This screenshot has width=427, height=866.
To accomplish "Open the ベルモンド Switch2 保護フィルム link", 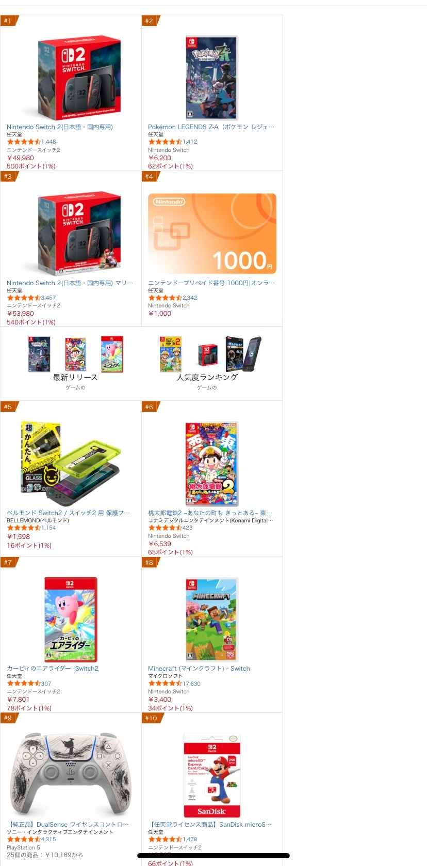I will [69, 513].
